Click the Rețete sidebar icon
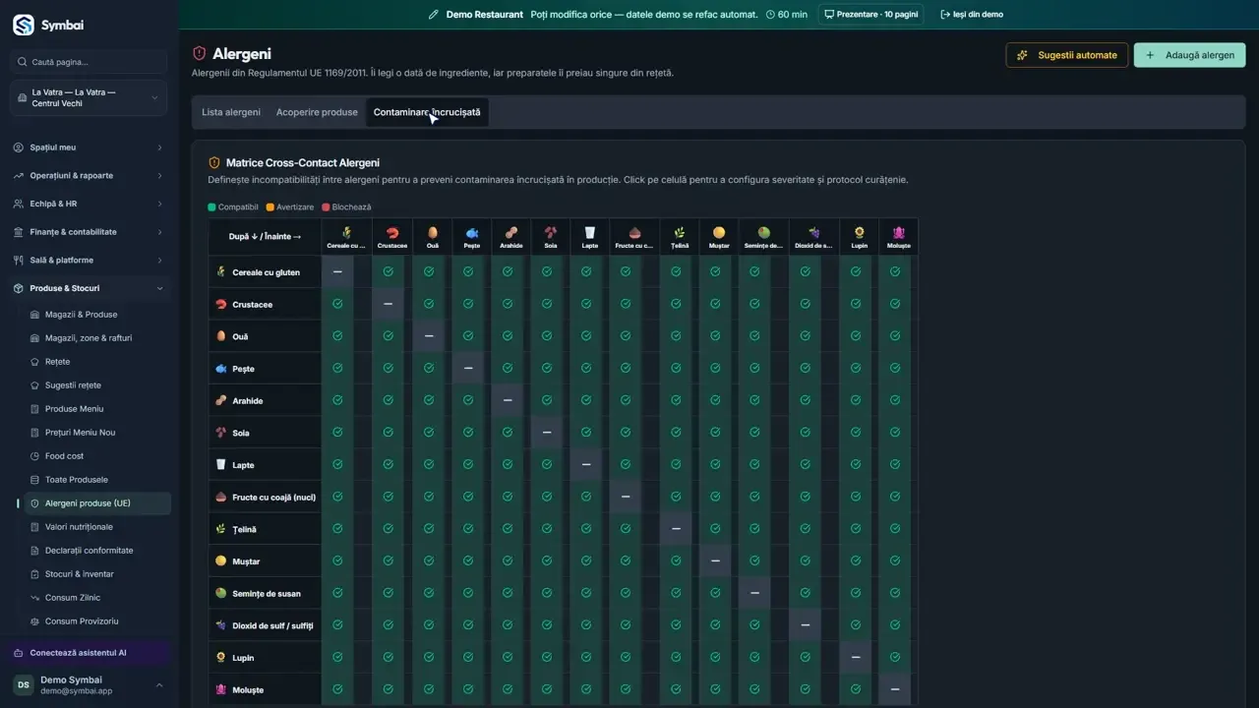Image resolution: width=1259 pixels, height=708 pixels. [35, 362]
